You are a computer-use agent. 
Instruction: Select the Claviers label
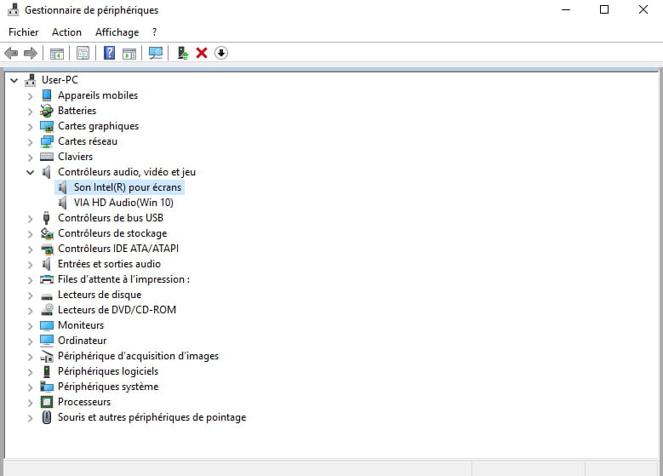[x=75, y=157]
